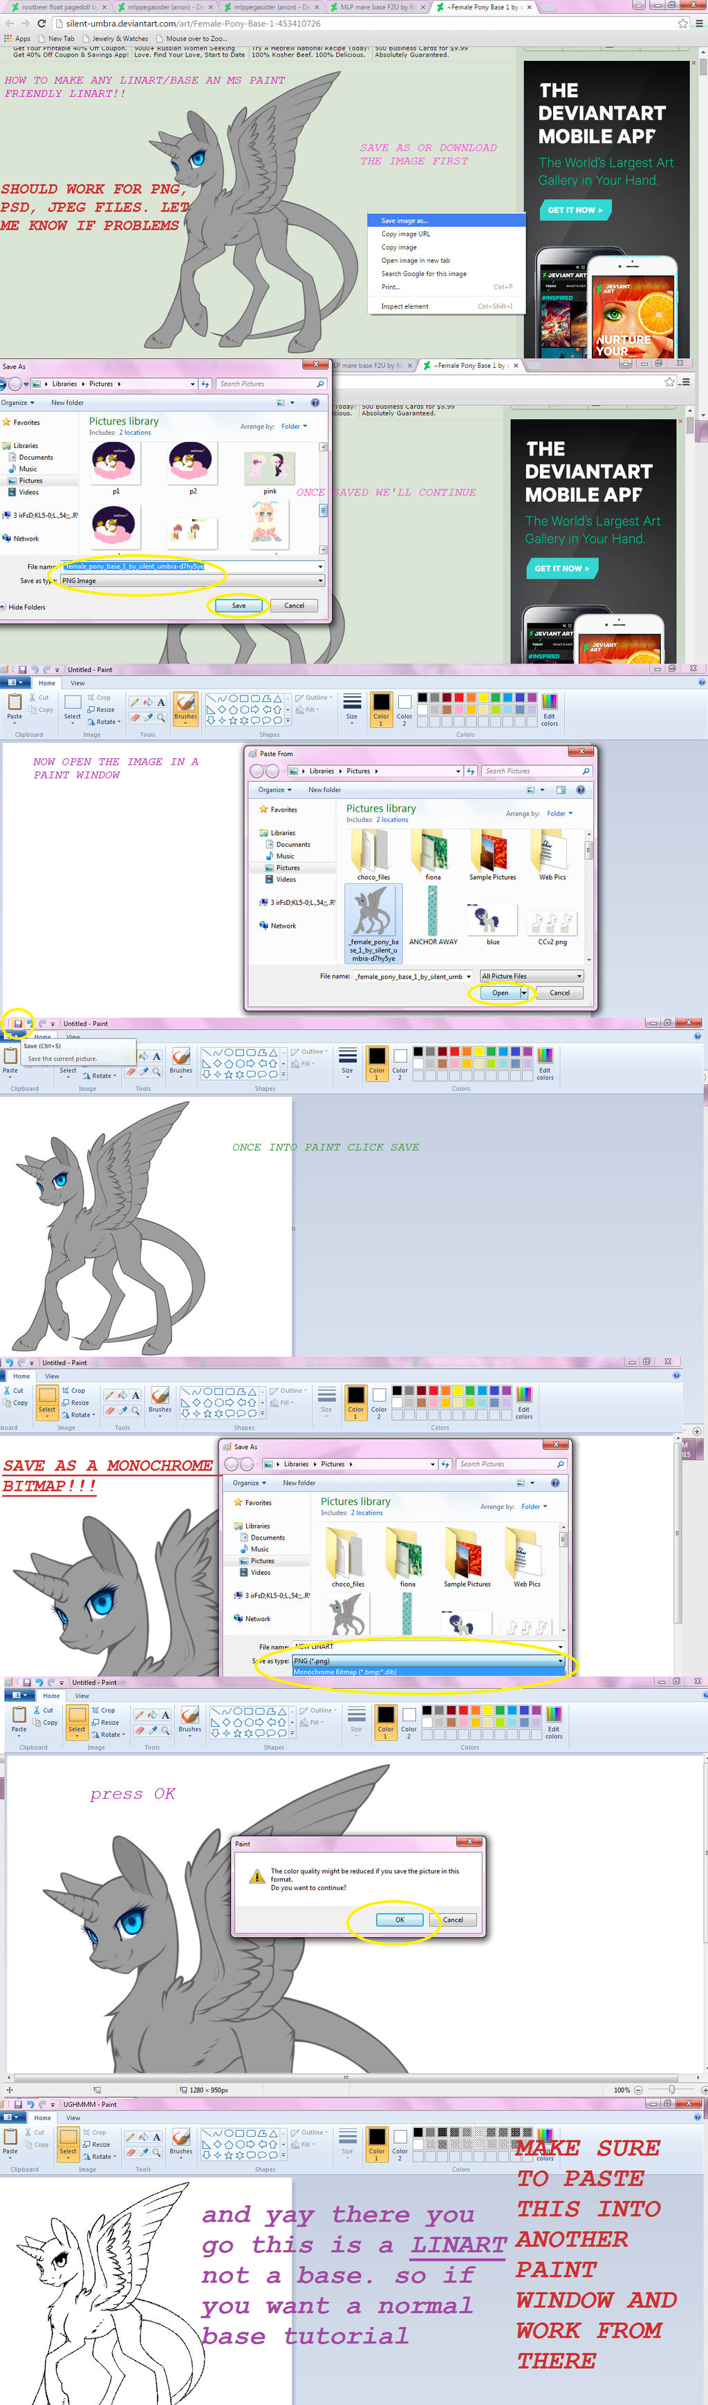Viewport: 708px width, 2405px height.
Task: Pick the Color picker in Paint behind Paste From
Action: click(x=147, y=718)
